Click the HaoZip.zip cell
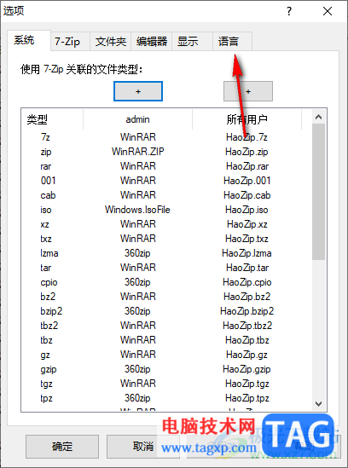348x468 pixels. pos(246,152)
